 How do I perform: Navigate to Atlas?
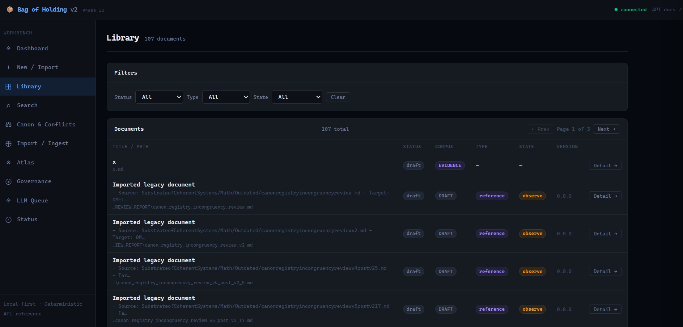tap(48, 163)
